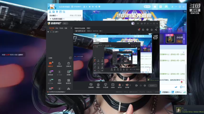Click the share icon in 直播伴侣 header
This screenshot has height=114, width=204.
(156, 30)
